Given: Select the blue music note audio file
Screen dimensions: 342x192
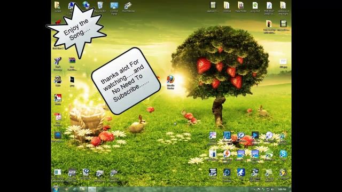Looking at the screenshot, I should pyautogui.click(x=269, y=5).
